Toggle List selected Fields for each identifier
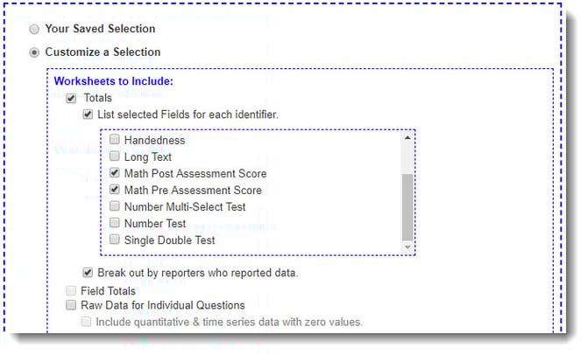Image resolution: width=587 pixels, height=354 pixels. point(88,115)
